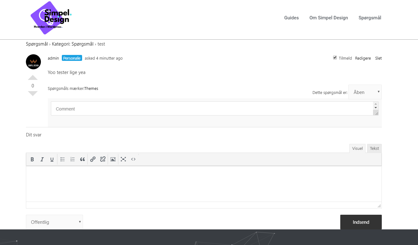418x245 pixels.
Task: Open Kategori: Spørgsmål breadcrumb
Action: [x=73, y=44]
